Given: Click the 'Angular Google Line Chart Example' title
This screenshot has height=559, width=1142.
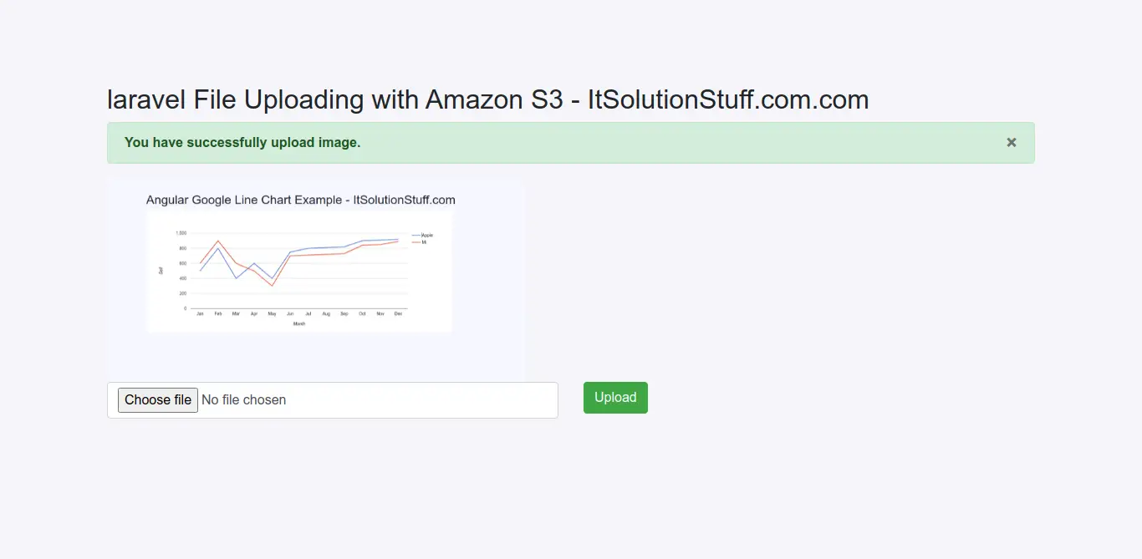Looking at the screenshot, I should pos(300,200).
